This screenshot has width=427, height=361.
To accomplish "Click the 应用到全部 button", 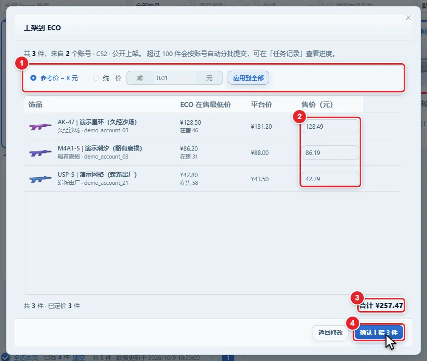I will (x=248, y=78).
